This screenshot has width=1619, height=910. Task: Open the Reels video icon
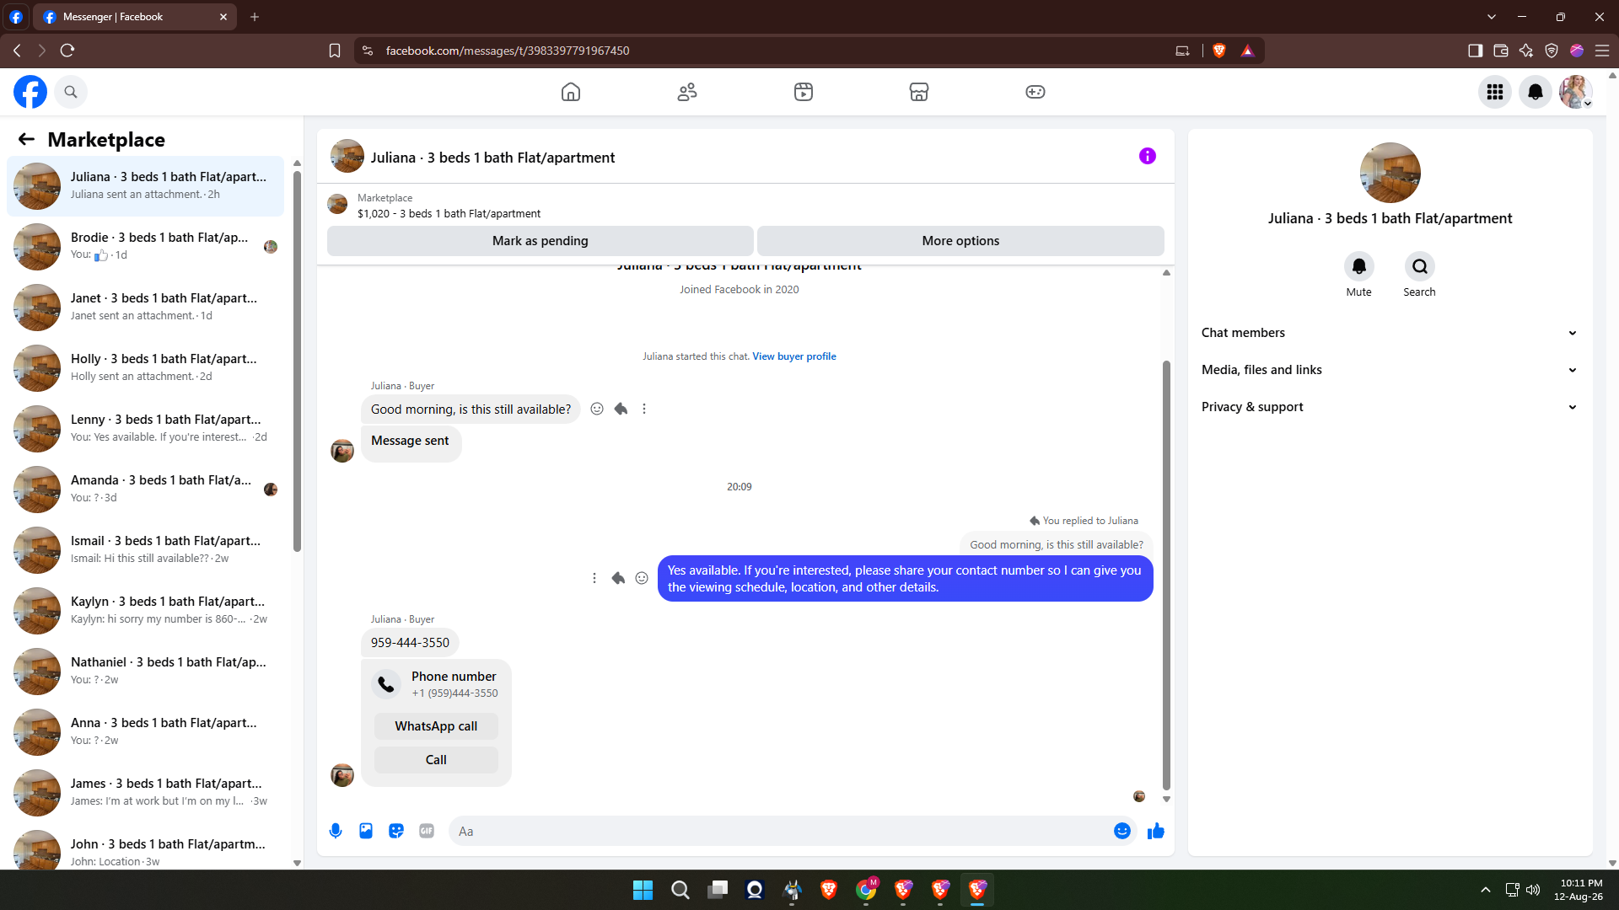(804, 92)
